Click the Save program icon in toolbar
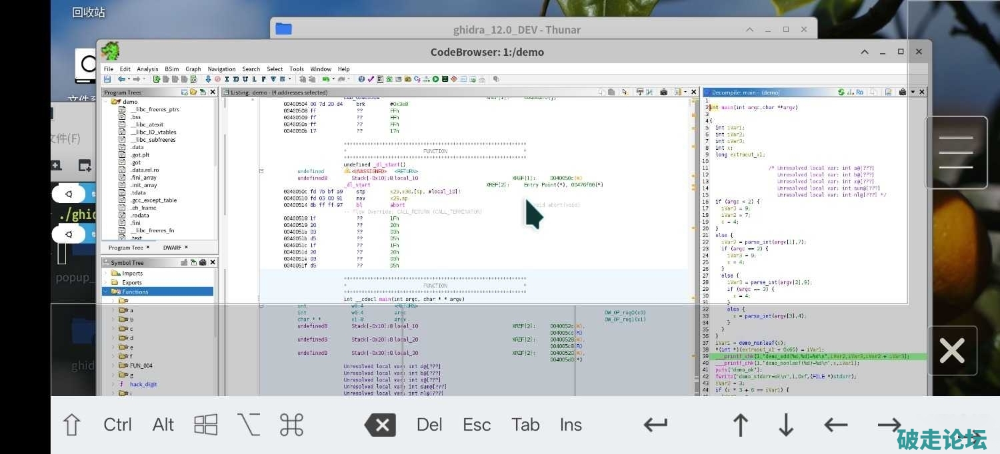 click(107, 79)
